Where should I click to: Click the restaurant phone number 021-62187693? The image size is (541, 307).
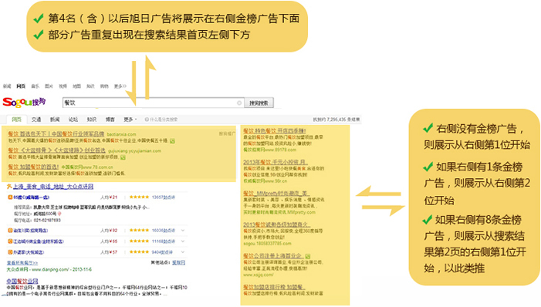click(x=47, y=220)
